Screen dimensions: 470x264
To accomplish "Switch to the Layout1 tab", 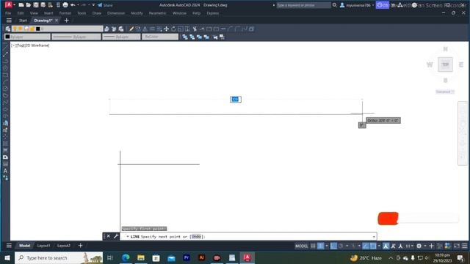I will tap(44, 246).
